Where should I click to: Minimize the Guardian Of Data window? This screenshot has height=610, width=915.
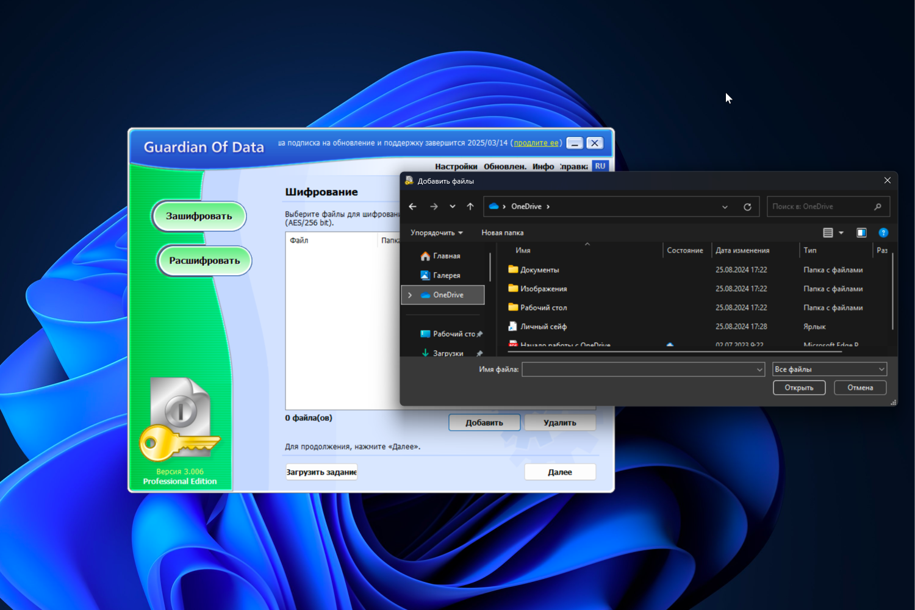pos(575,143)
